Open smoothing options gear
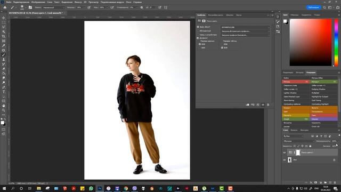 [142, 7]
